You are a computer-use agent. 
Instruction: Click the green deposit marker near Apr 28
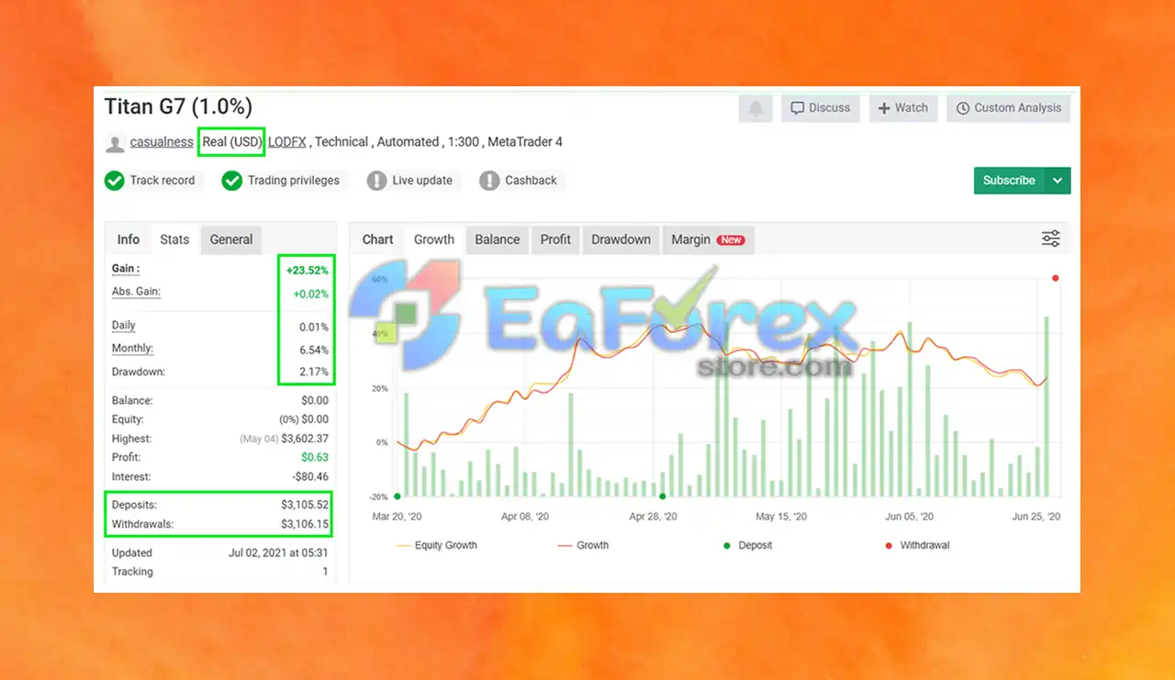662,496
